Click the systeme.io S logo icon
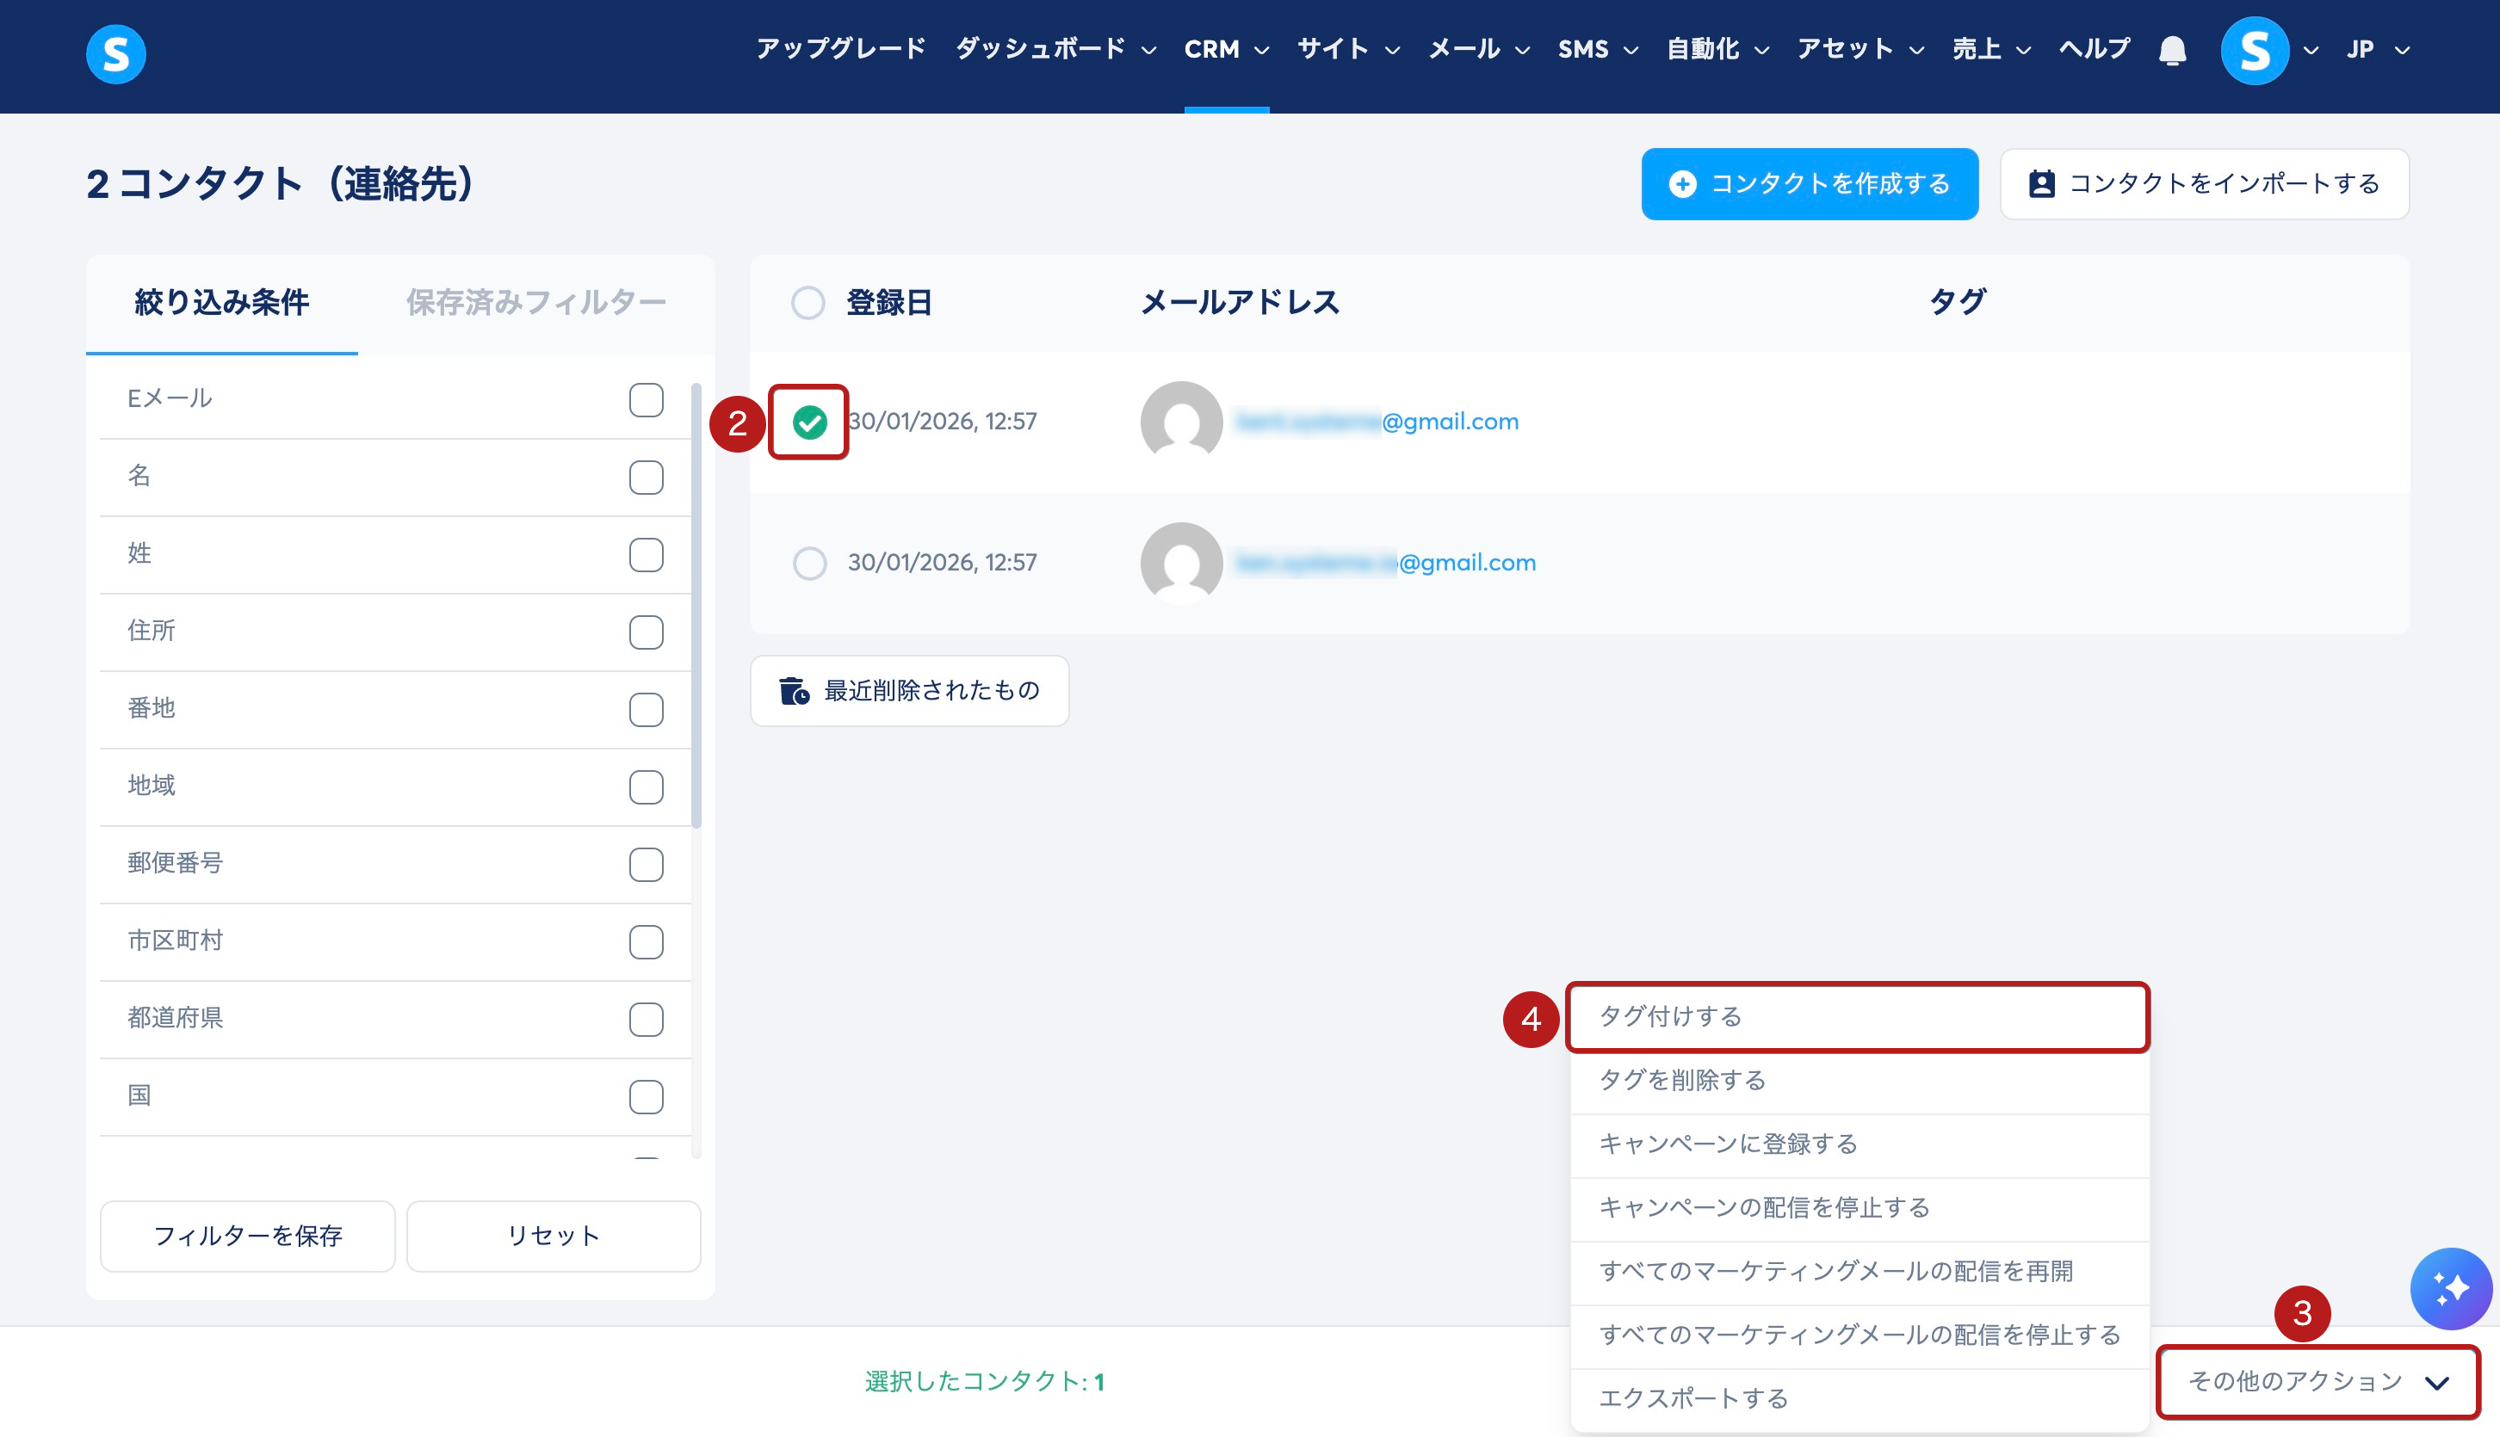The height and width of the screenshot is (1437, 2500). tap(115, 54)
